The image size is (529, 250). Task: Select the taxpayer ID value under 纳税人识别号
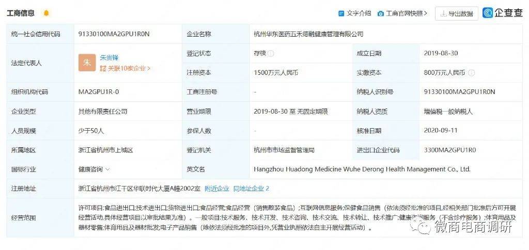(x=459, y=92)
